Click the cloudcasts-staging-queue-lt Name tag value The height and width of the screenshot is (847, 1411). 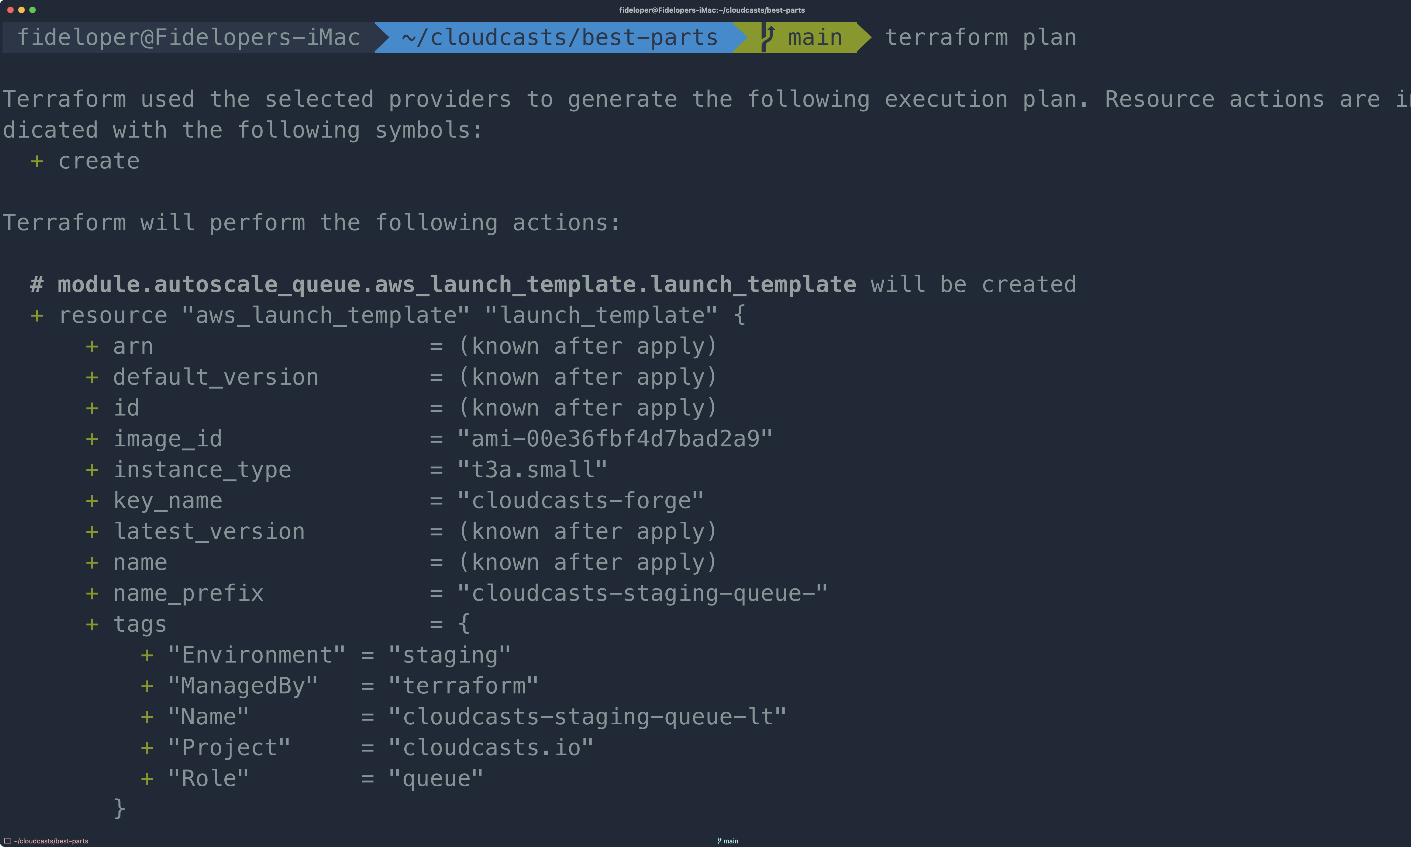tap(587, 717)
